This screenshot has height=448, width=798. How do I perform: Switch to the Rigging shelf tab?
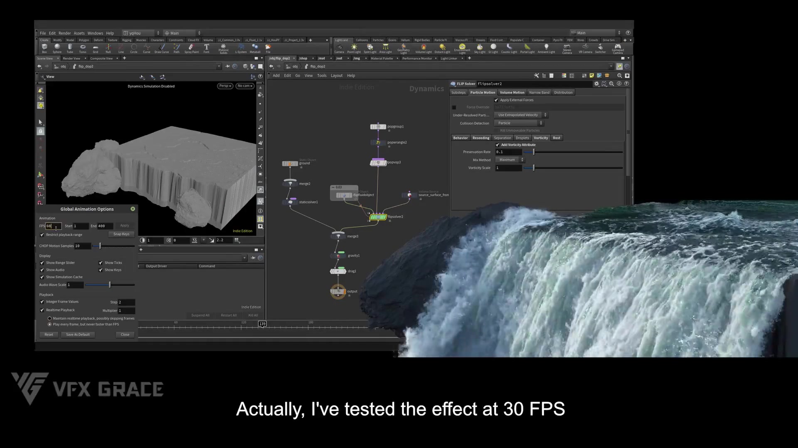127,40
